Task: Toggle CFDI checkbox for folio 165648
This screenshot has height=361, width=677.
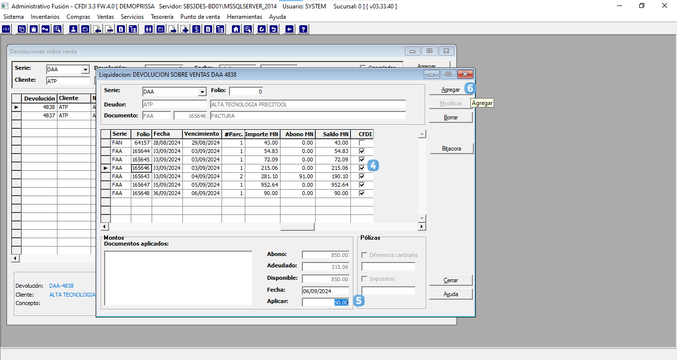Action: point(362,193)
